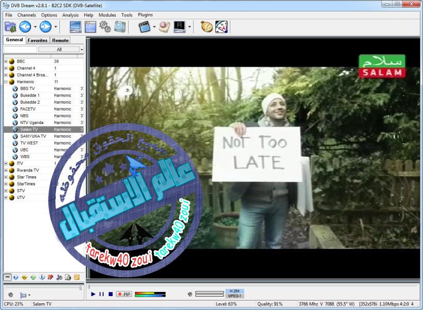
Task: Click the yellow diamond icon below channel list
Action: click(25, 277)
